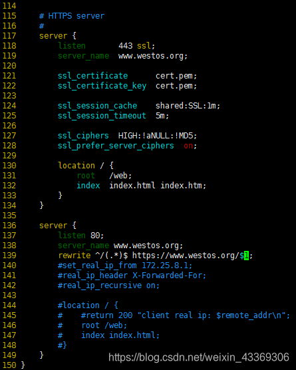
Task: Click 'ssl_session_cache' directive
Action: [x=97, y=106]
